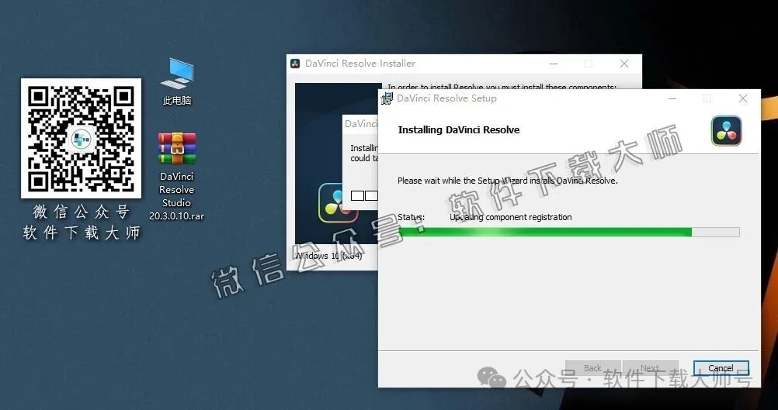The width and height of the screenshot is (778, 410).
Task: Click the disabled Back button in Setup
Action: (593, 368)
